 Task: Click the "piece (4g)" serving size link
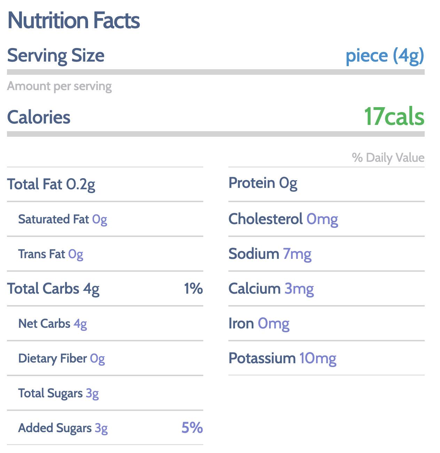pyautogui.click(x=385, y=56)
